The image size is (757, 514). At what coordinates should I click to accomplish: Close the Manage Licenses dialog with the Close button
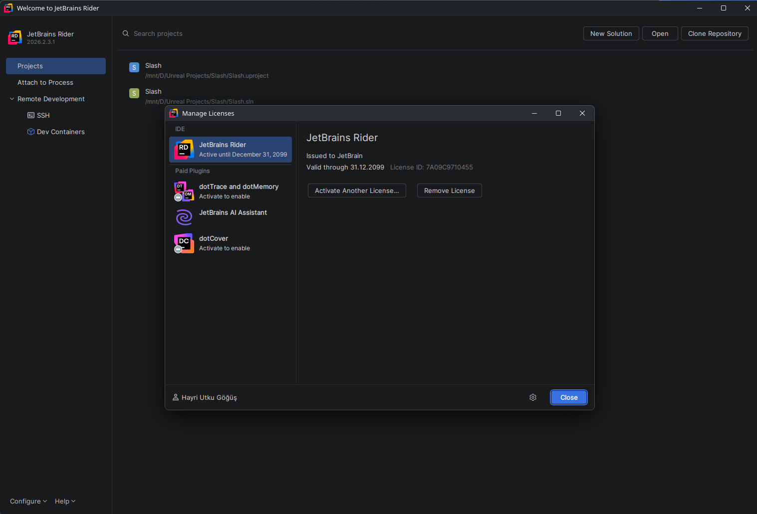click(x=569, y=397)
